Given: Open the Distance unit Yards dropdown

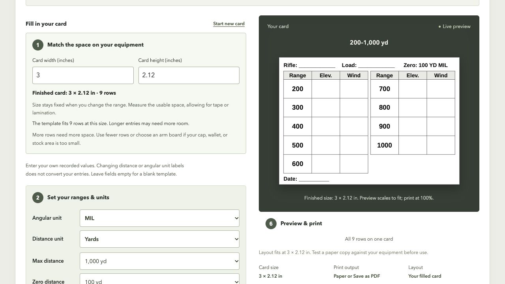Looking at the screenshot, I should click(x=159, y=239).
